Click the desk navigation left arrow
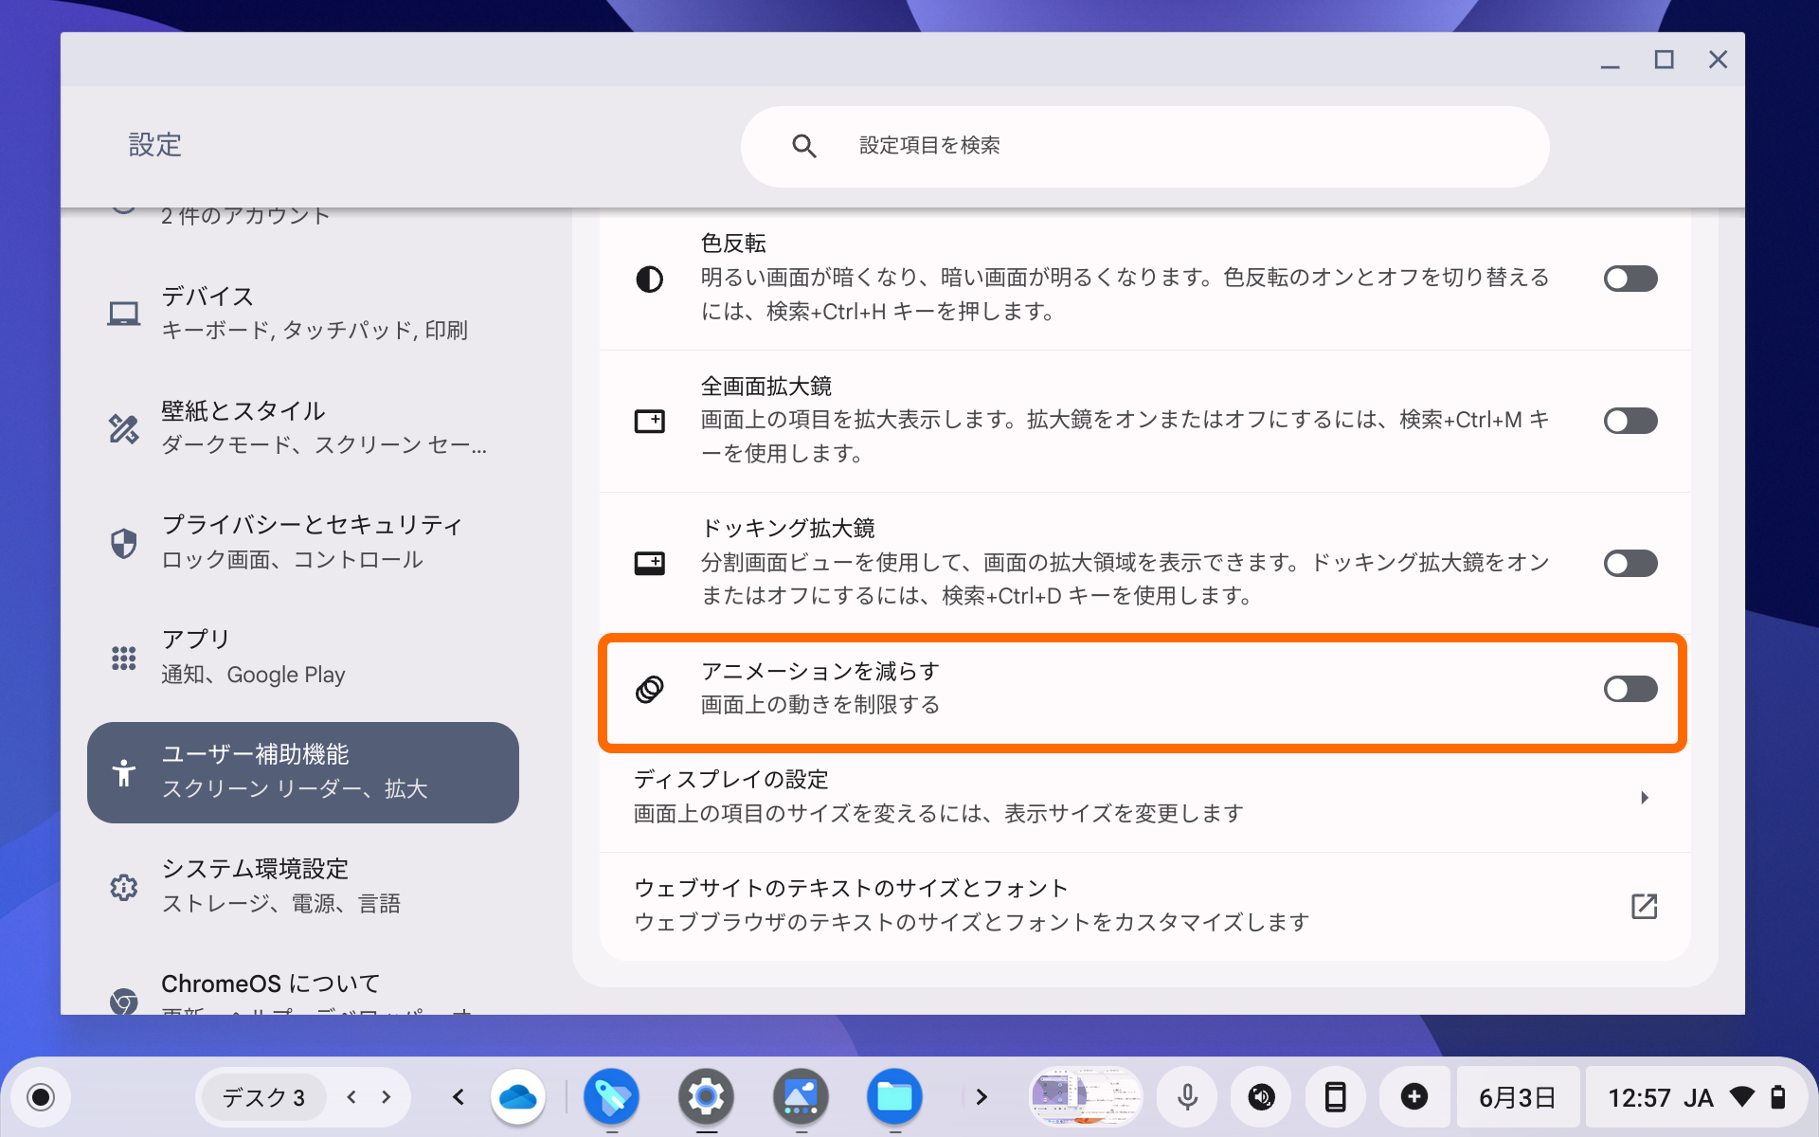1819x1137 pixels. tap(351, 1096)
